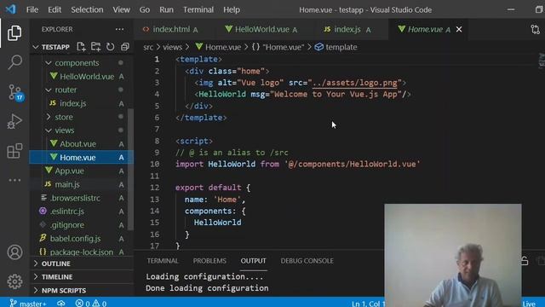Switch to the PROBLEMS panel tab
This screenshot has width=545, height=307.
[209, 261]
